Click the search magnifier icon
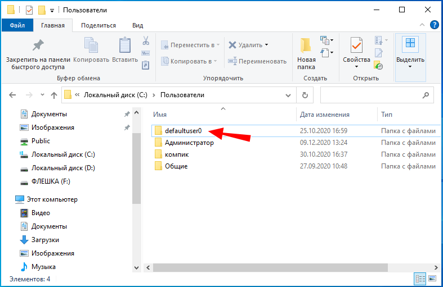 coord(426,95)
